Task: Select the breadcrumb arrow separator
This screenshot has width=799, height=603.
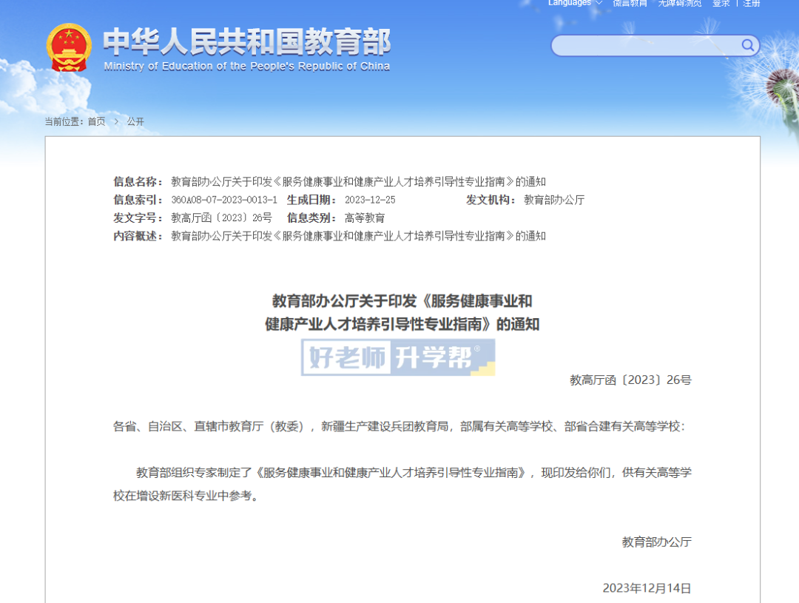Action: point(116,121)
